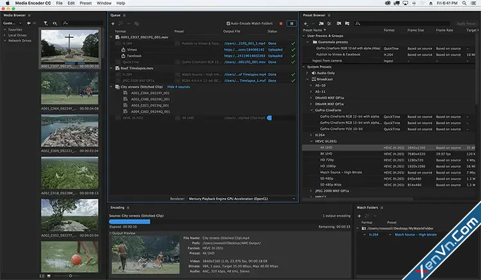Add a new watch folder
Viewport: 481px width, 280px height.
(359, 216)
